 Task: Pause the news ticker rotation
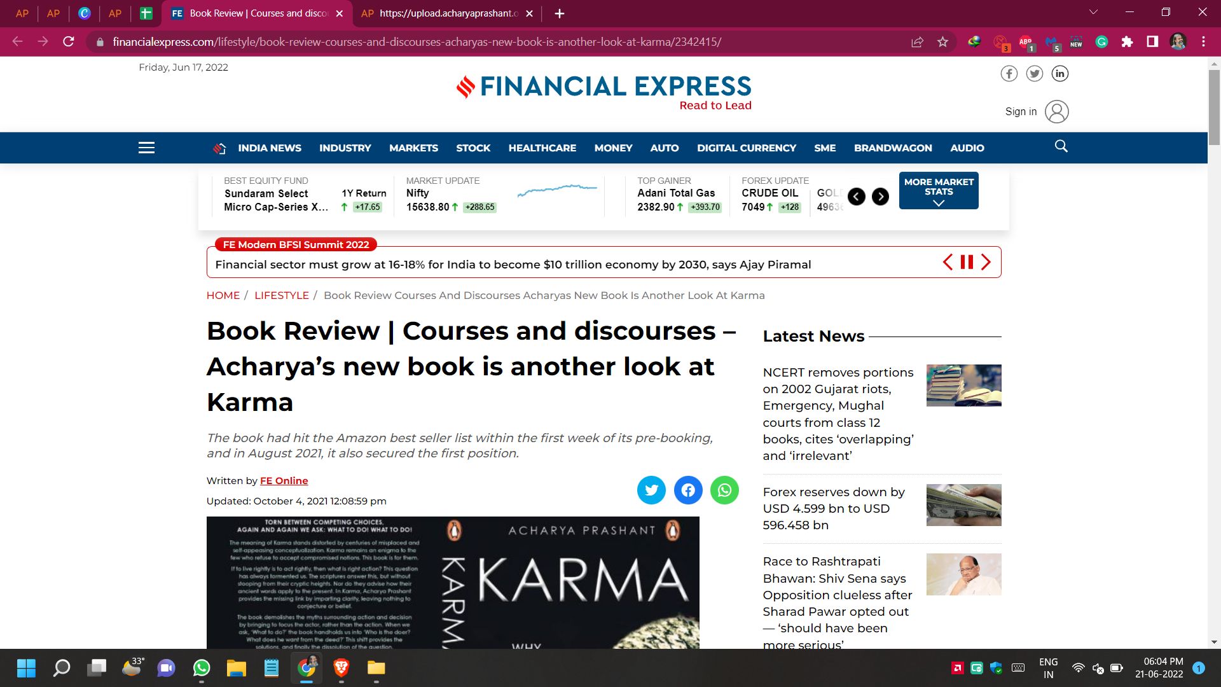point(967,262)
